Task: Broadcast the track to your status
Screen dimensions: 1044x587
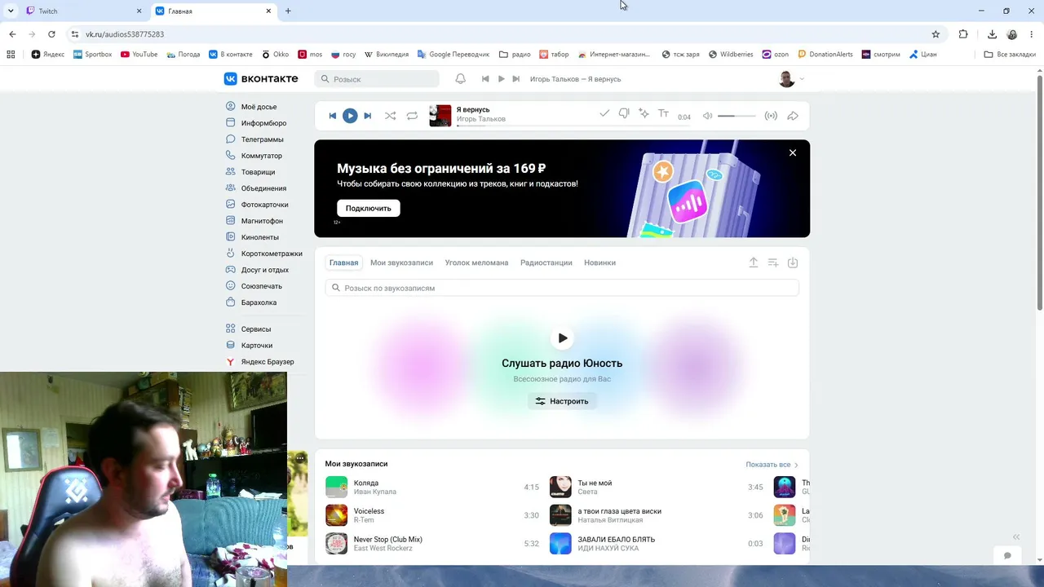Action: [x=771, y=116]
